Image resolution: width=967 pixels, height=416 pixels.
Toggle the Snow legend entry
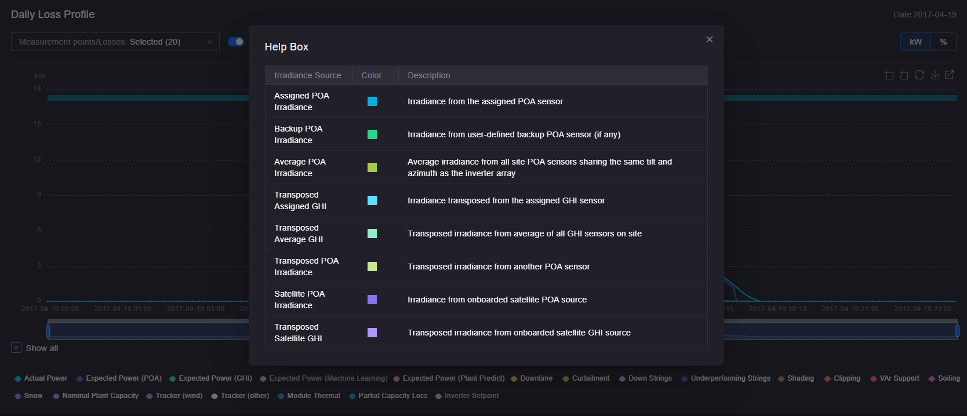coord(28,396)
